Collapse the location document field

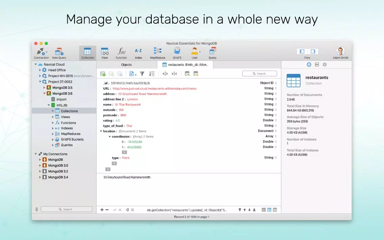click(x=101, y=131)
